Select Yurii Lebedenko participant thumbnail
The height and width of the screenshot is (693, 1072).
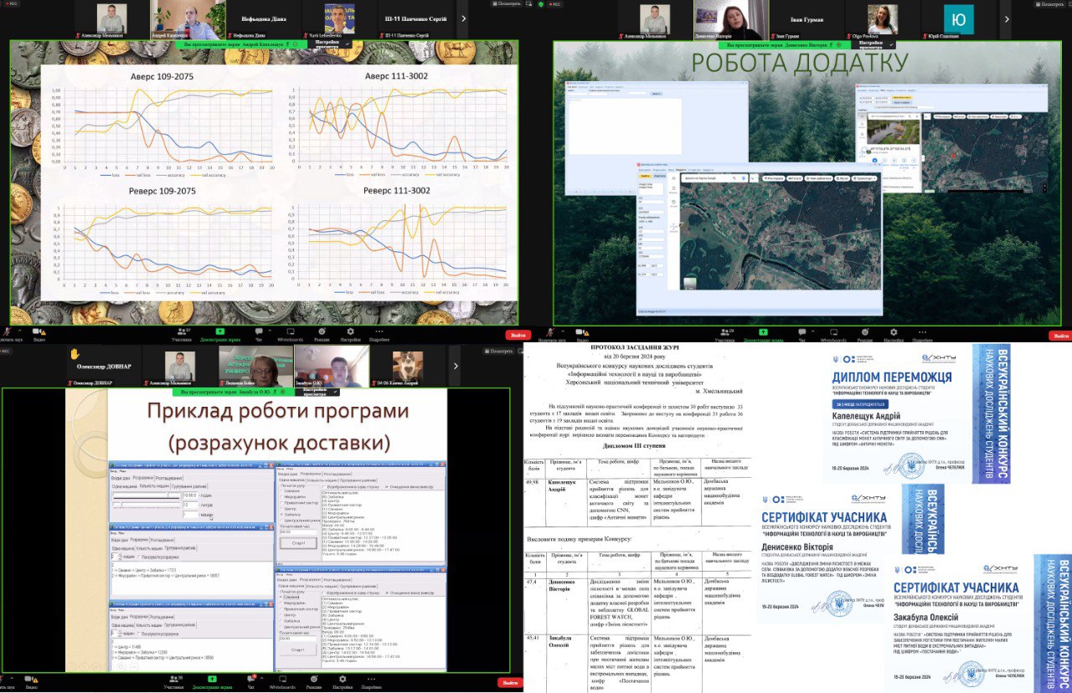339,19
